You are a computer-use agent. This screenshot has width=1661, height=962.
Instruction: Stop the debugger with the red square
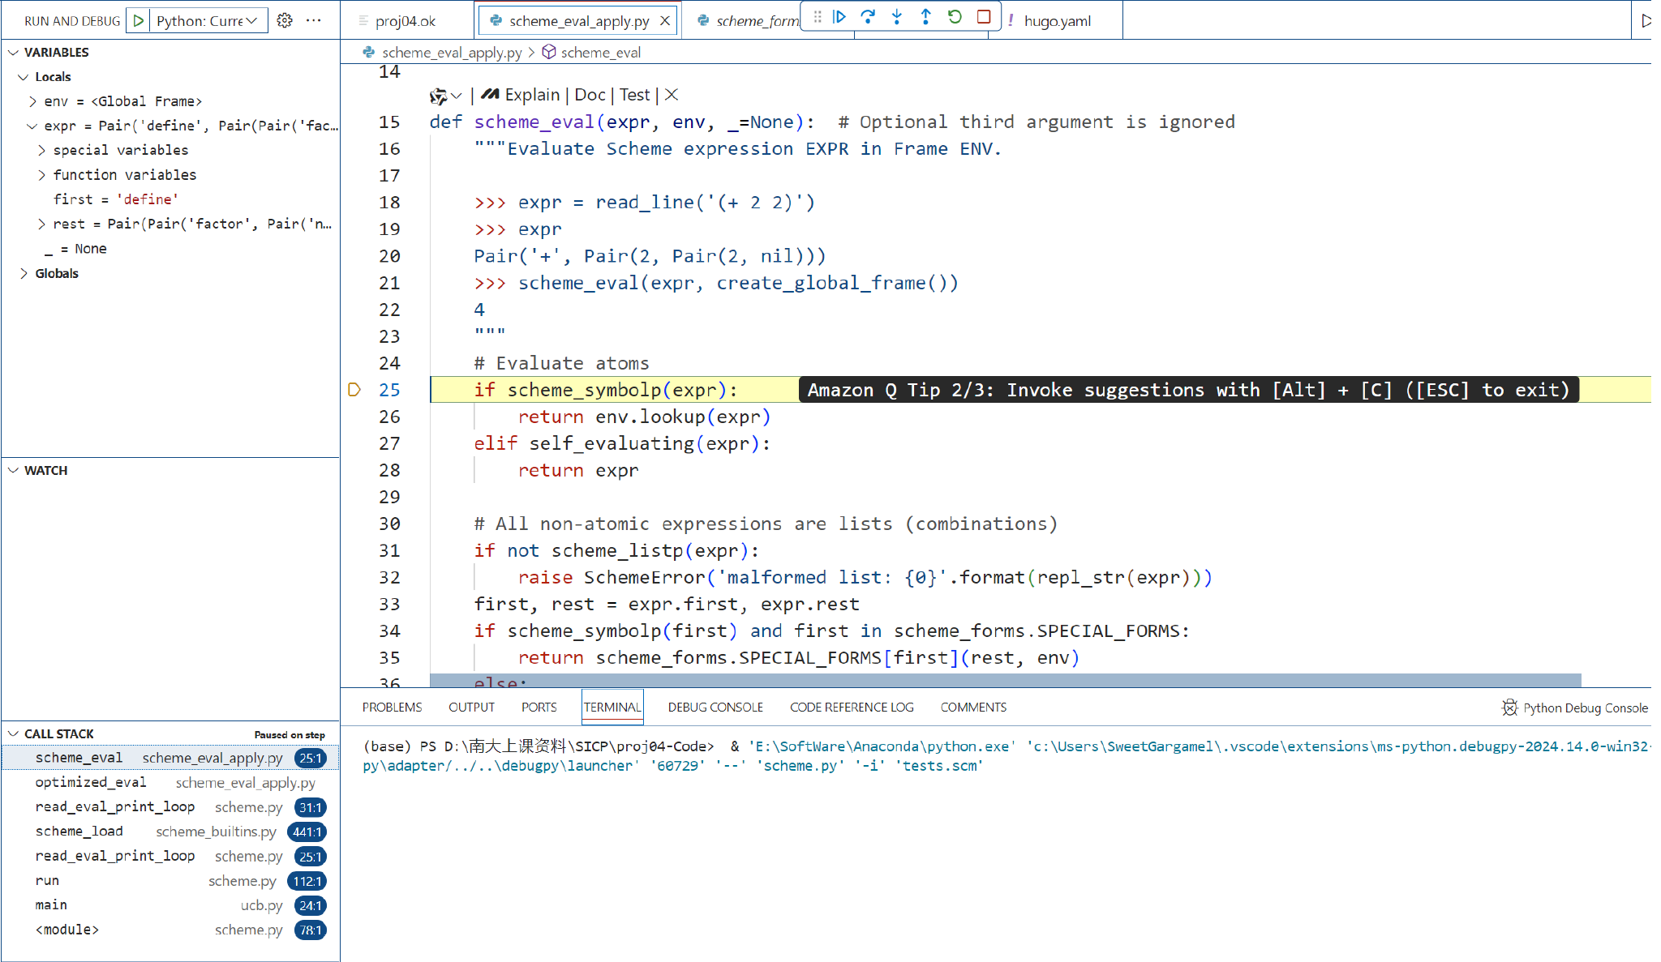(x=984, y=17)
